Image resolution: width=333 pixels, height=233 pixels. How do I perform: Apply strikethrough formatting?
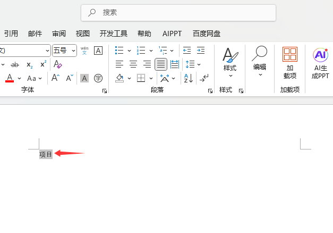15,64
